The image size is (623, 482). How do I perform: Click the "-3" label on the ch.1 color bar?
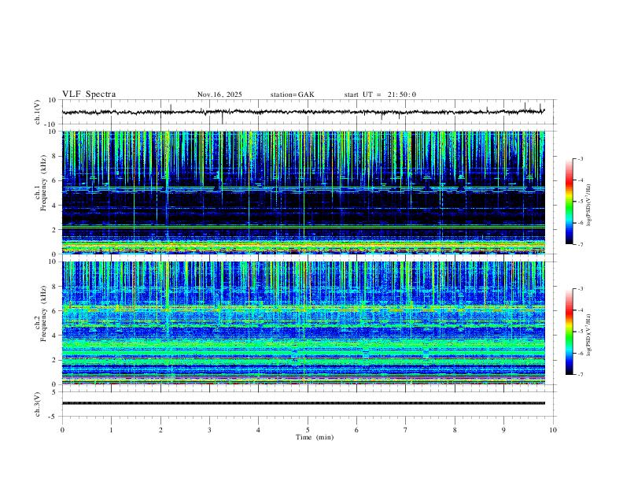pyautogui.click(x=580, y=159)
